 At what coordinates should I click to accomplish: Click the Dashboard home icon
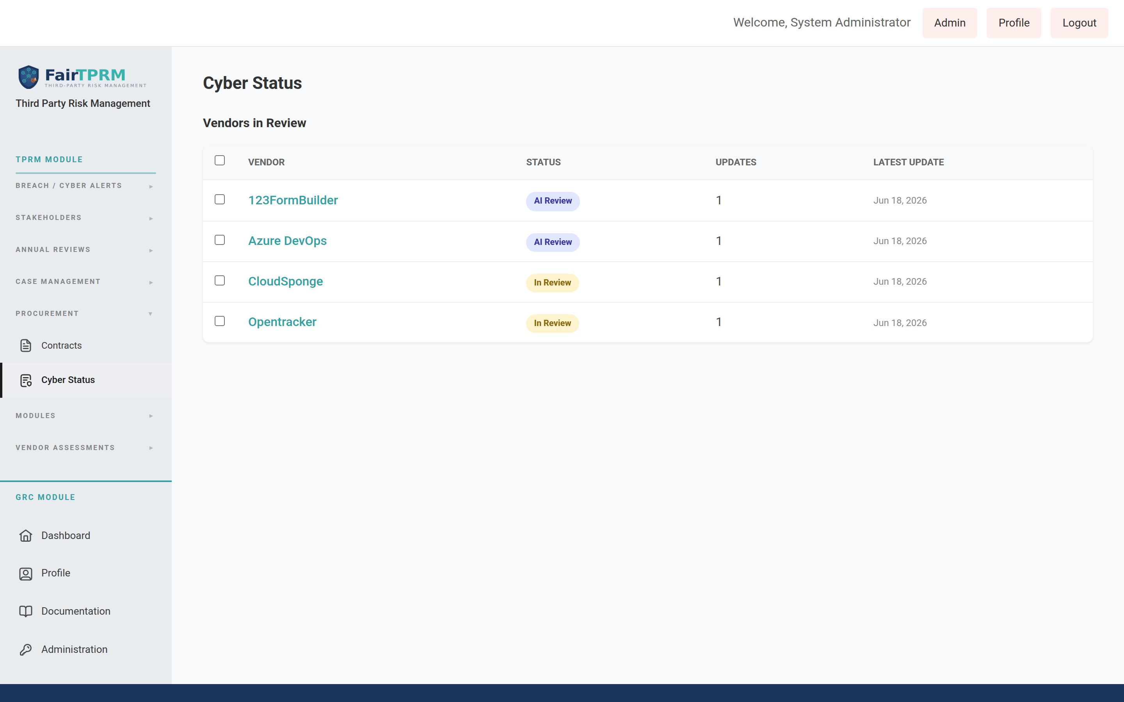[25, 536]
